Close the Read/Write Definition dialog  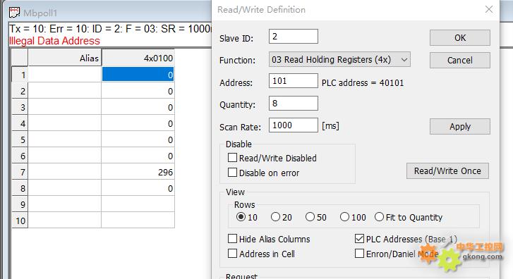coord(489,9)
